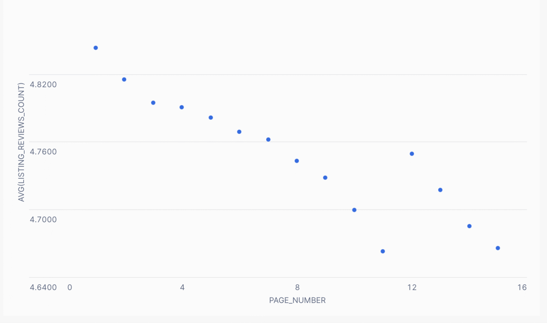Click the rightmost data point at page 15
This screenshot has height=323, width=547.
pos(498,248)
